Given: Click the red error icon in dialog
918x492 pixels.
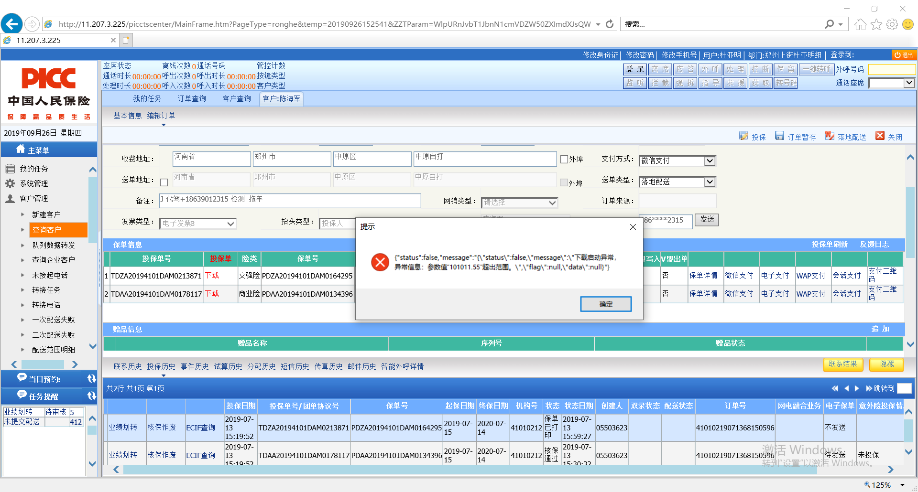Looking at the screenshot, I should point(380,262).
